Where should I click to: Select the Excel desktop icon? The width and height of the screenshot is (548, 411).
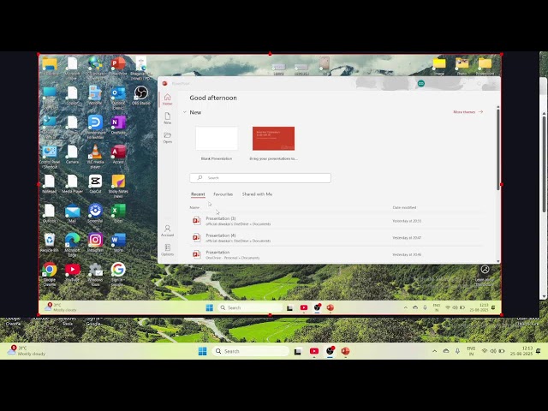[x=118, y=213]
